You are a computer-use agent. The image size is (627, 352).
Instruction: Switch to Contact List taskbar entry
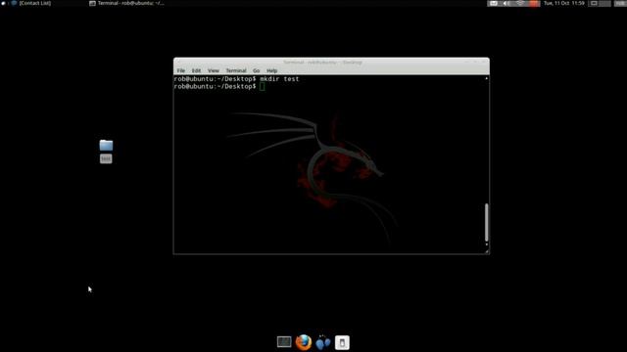(31, 3)
